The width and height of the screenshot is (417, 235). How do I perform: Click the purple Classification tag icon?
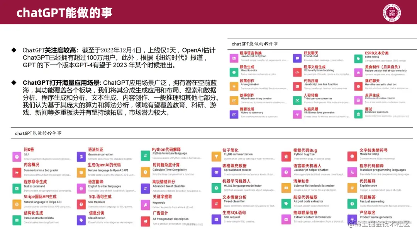pyautogui.click(x=81, y=220)
